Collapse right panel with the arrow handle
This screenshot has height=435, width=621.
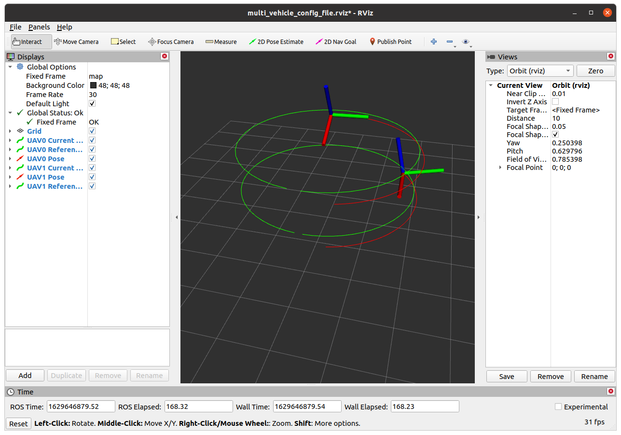[479, 217]
